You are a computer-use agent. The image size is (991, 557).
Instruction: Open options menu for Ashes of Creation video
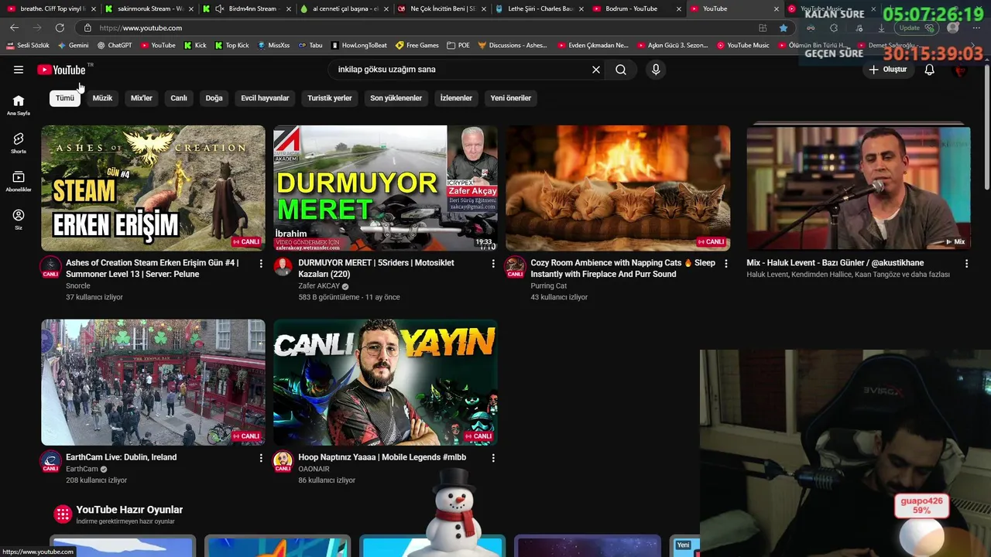(x=261, y=264)
